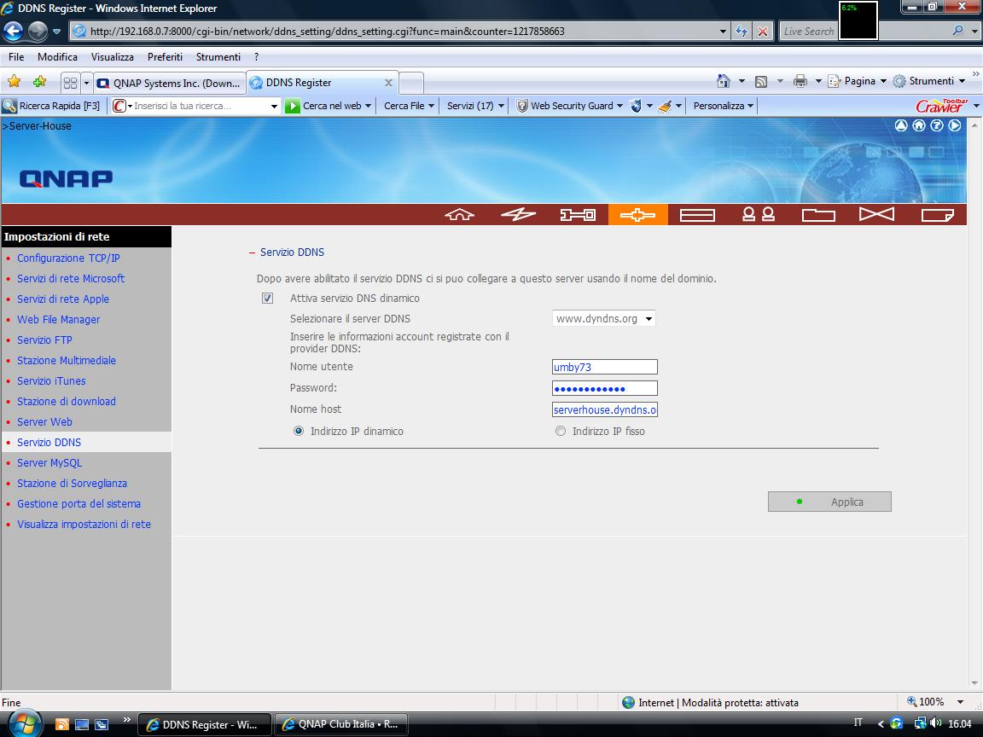Image resolution: width=983 pixels, height=737 pixels.
Task: Switch to QNAP Systems Inc. tab
Action: [169, 83]
